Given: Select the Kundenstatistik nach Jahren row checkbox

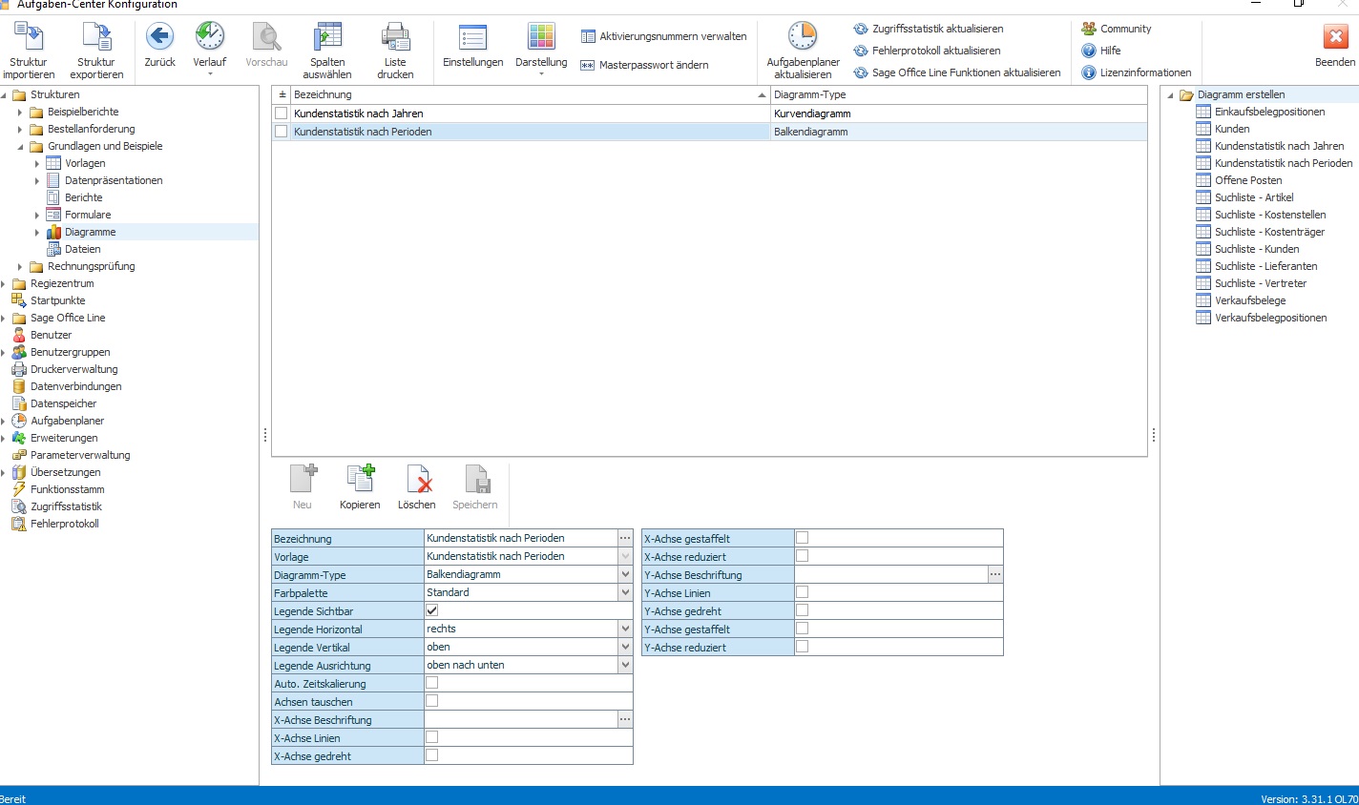Looking at the screenshot, I should click(282, 114).
